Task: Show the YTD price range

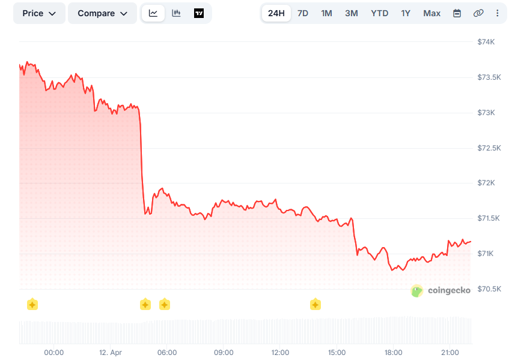Action: (x=379, y=13)
